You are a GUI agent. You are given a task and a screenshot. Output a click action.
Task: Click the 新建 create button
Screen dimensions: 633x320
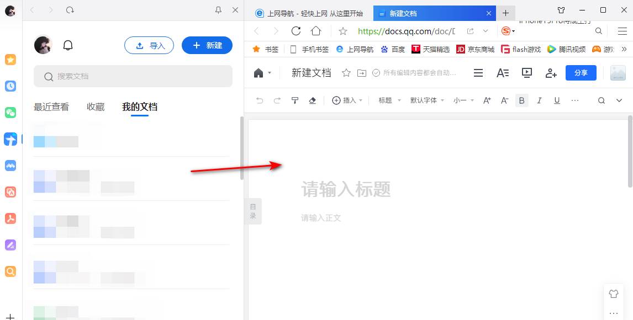click(x=207, y=45)
